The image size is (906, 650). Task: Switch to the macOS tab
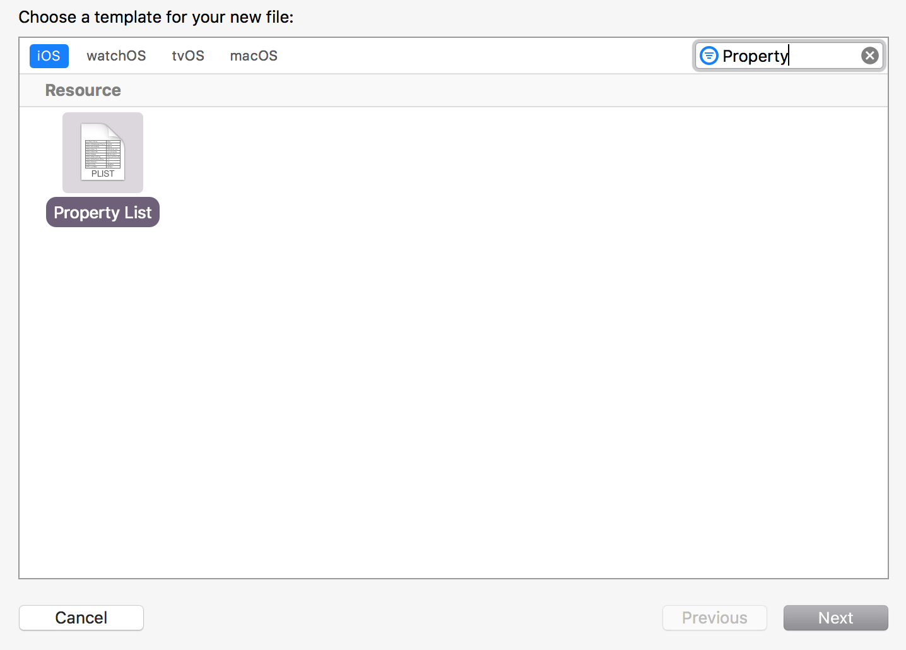254,56
